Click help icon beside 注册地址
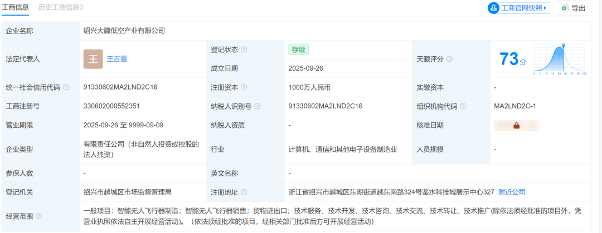 click(244, 192)
